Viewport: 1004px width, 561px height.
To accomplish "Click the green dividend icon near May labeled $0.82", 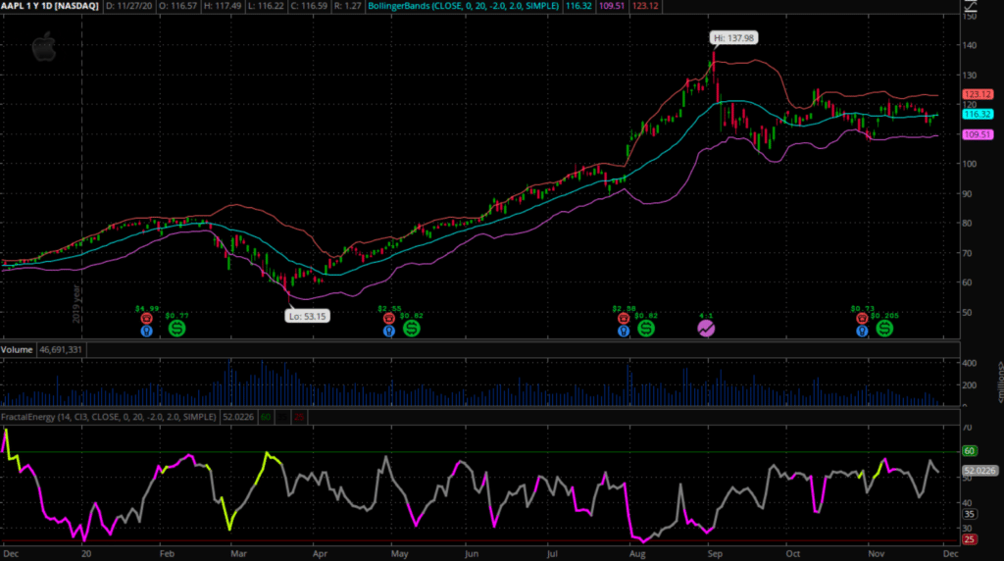I will [x=412, y=329].
